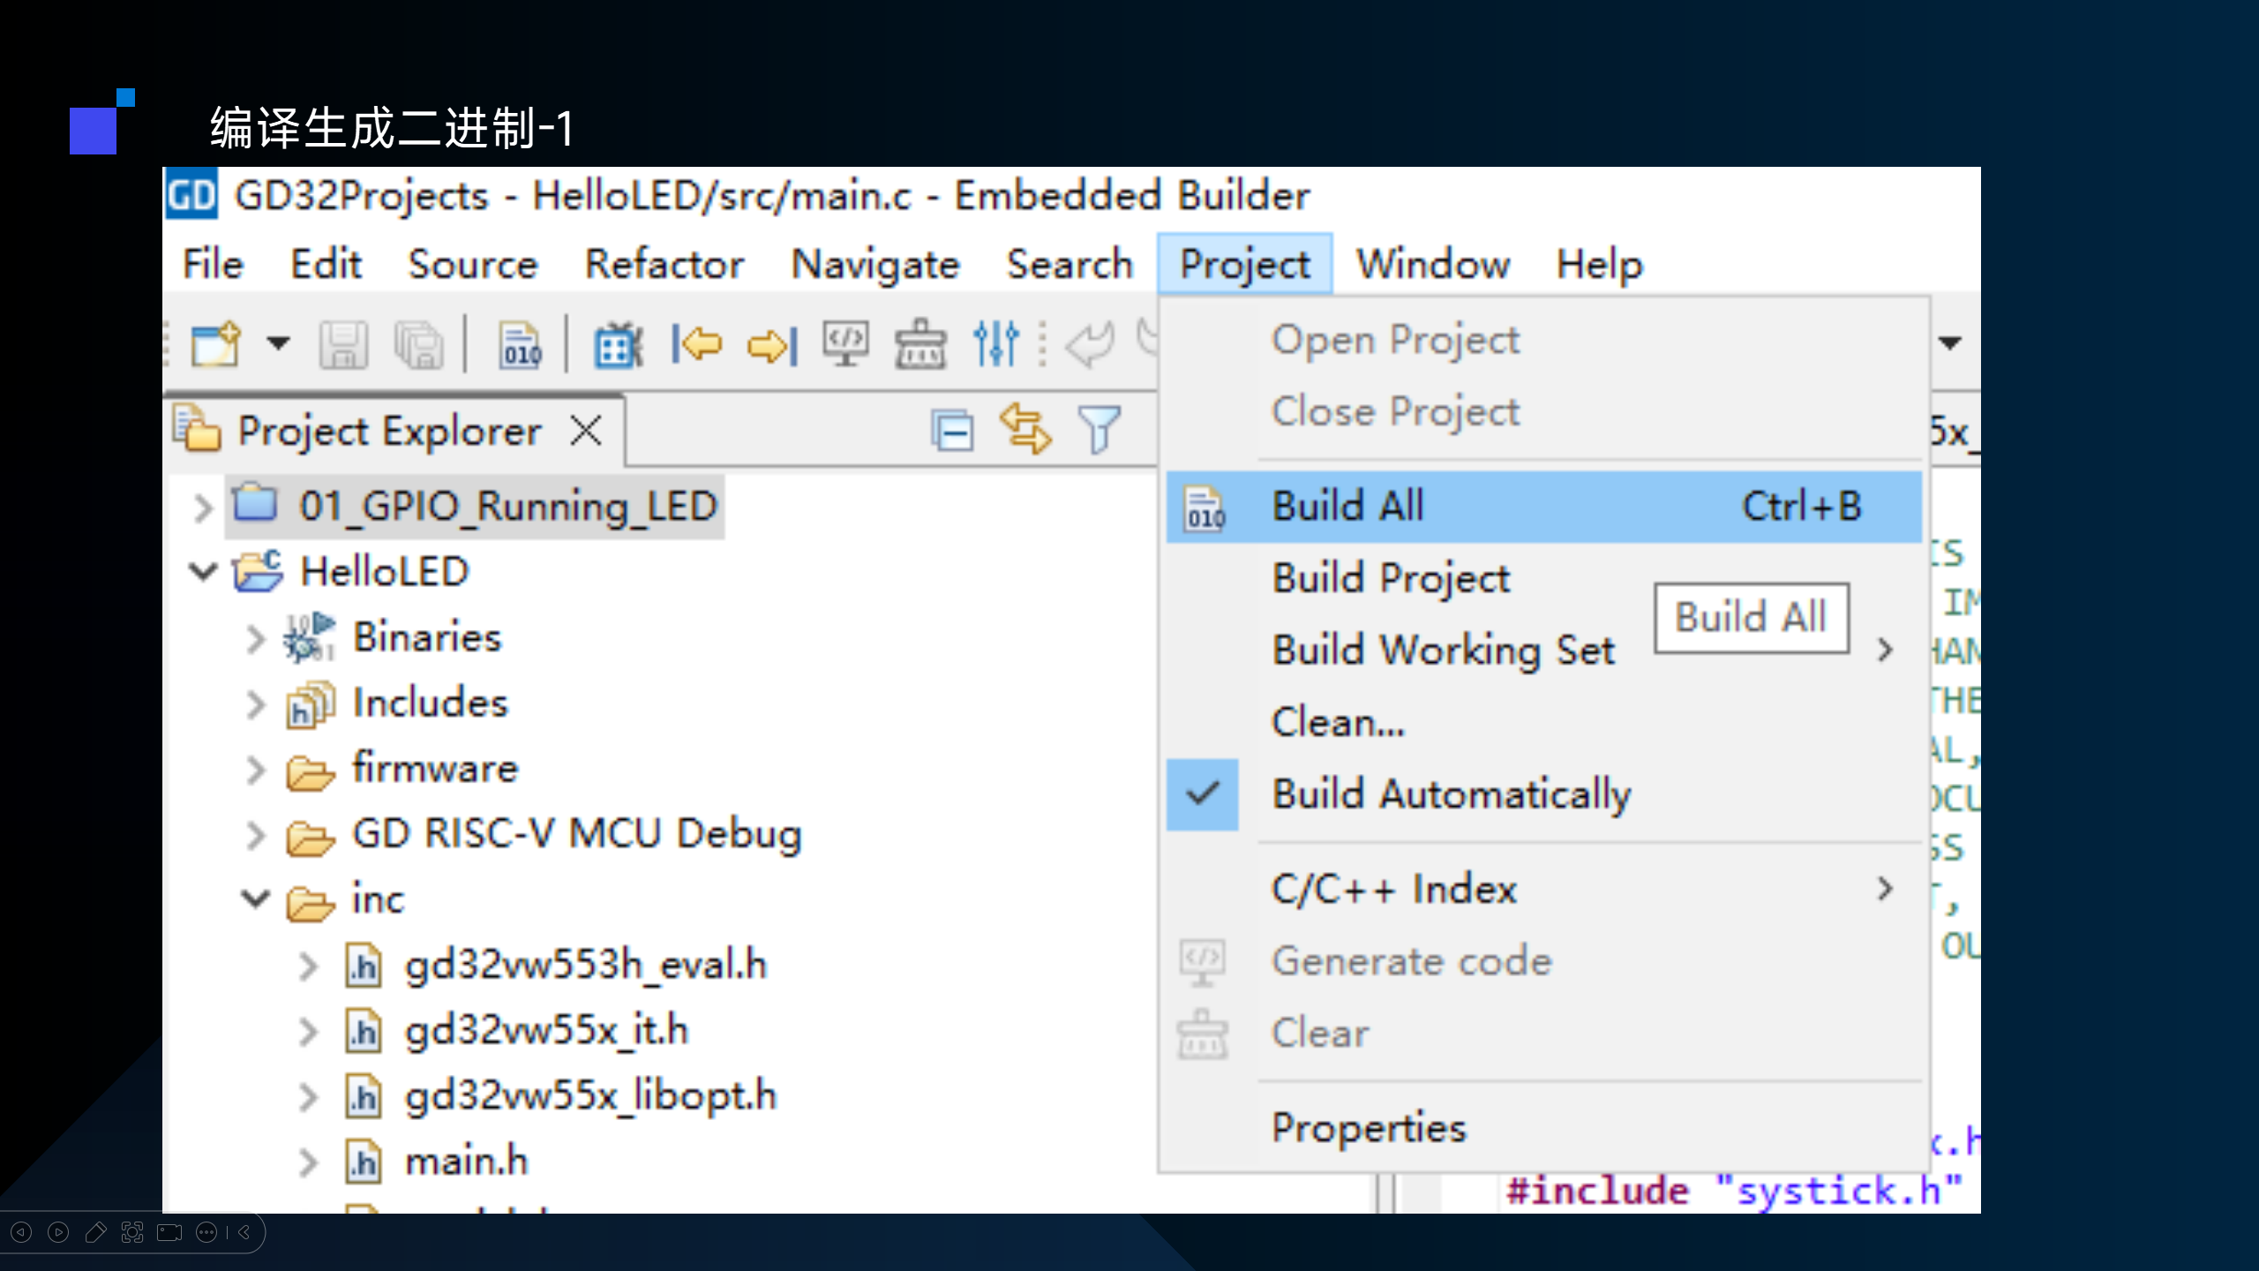Toggle Link with Editor in Project Explorer

tap(1025, 429)
